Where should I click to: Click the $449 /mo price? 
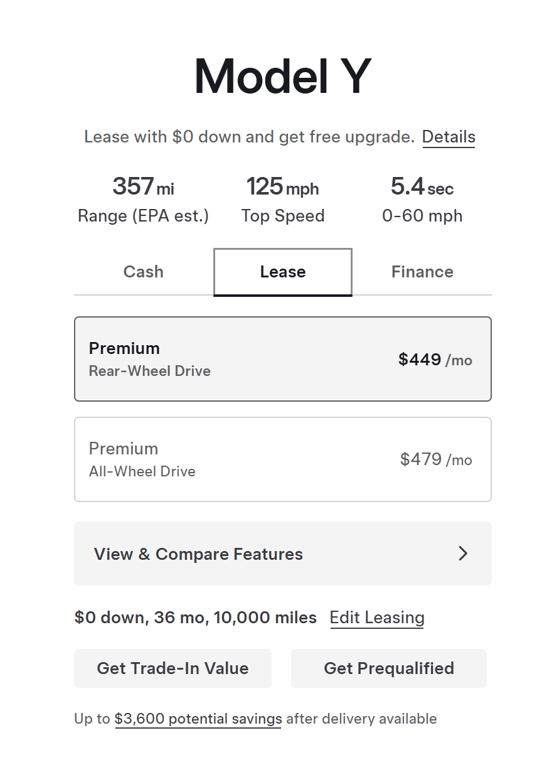point(435,360)
